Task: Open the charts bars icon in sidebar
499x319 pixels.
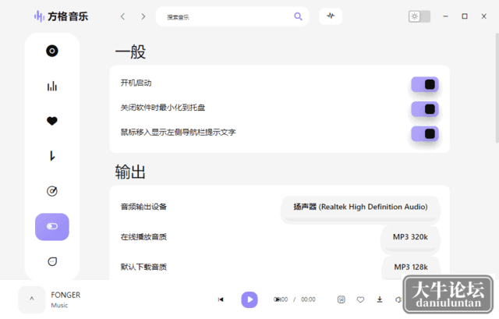Action: coord(52,86)
